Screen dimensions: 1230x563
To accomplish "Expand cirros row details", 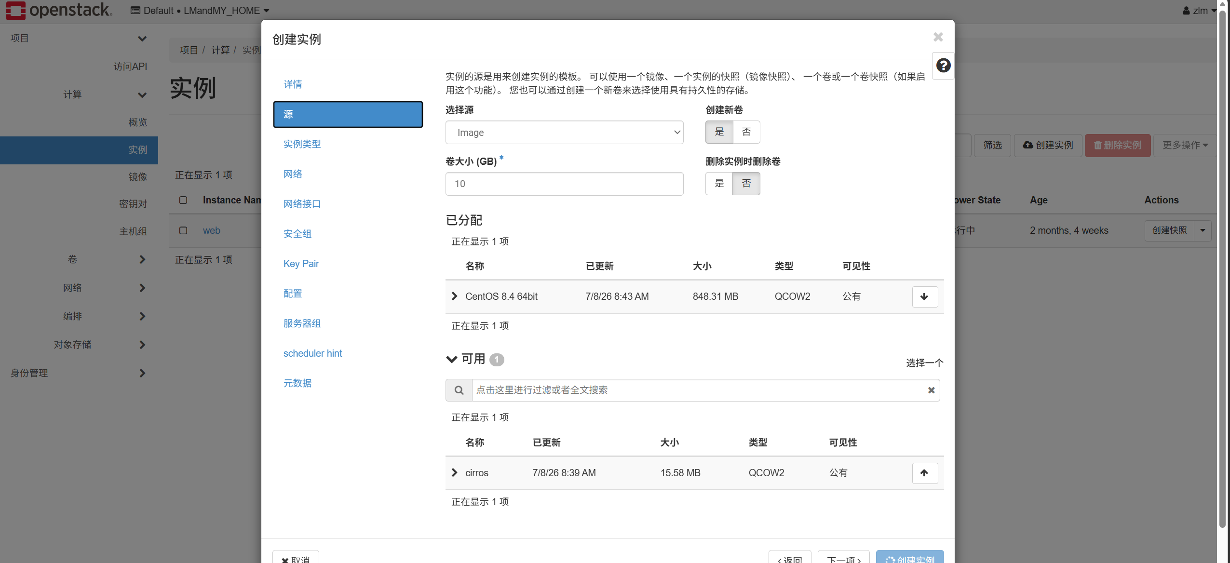I will tap(454, 473).
